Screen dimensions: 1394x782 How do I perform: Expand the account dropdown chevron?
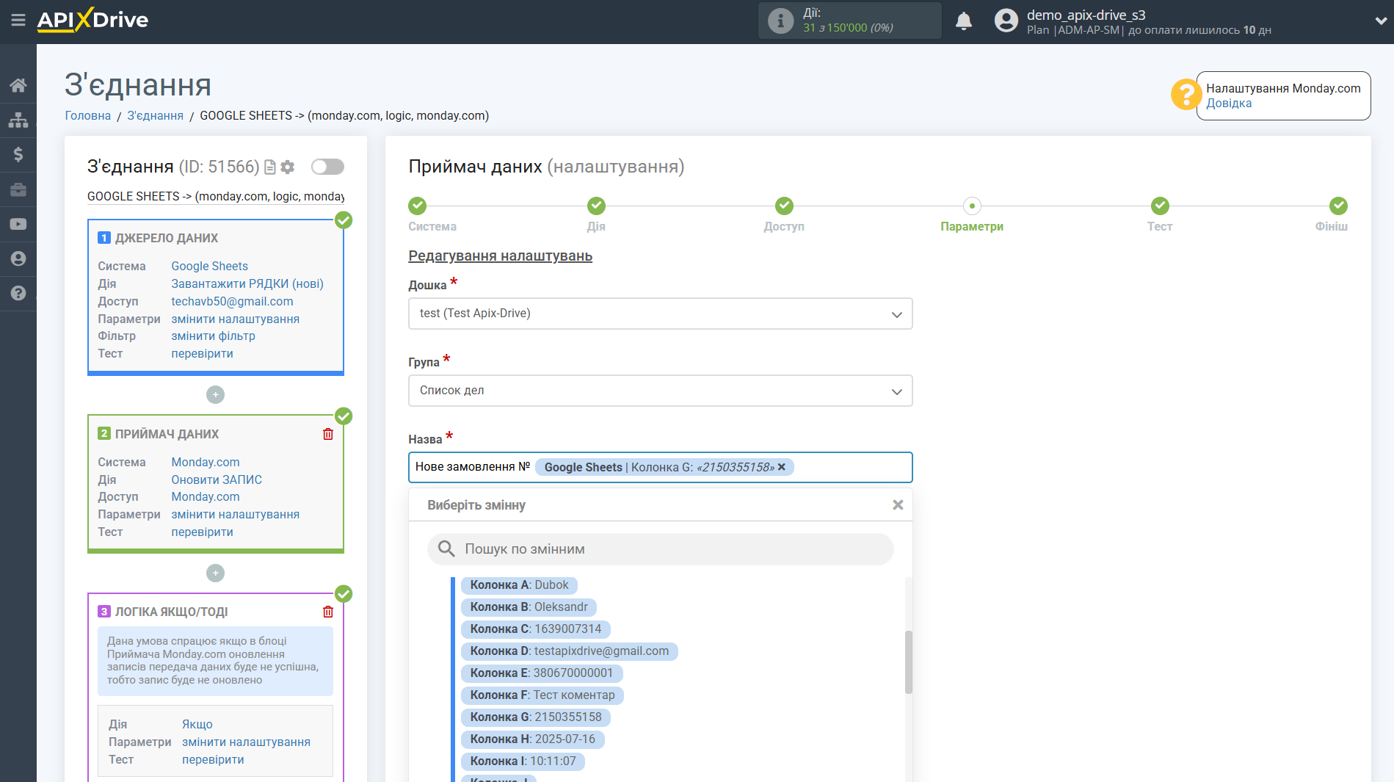point(1380,21)
